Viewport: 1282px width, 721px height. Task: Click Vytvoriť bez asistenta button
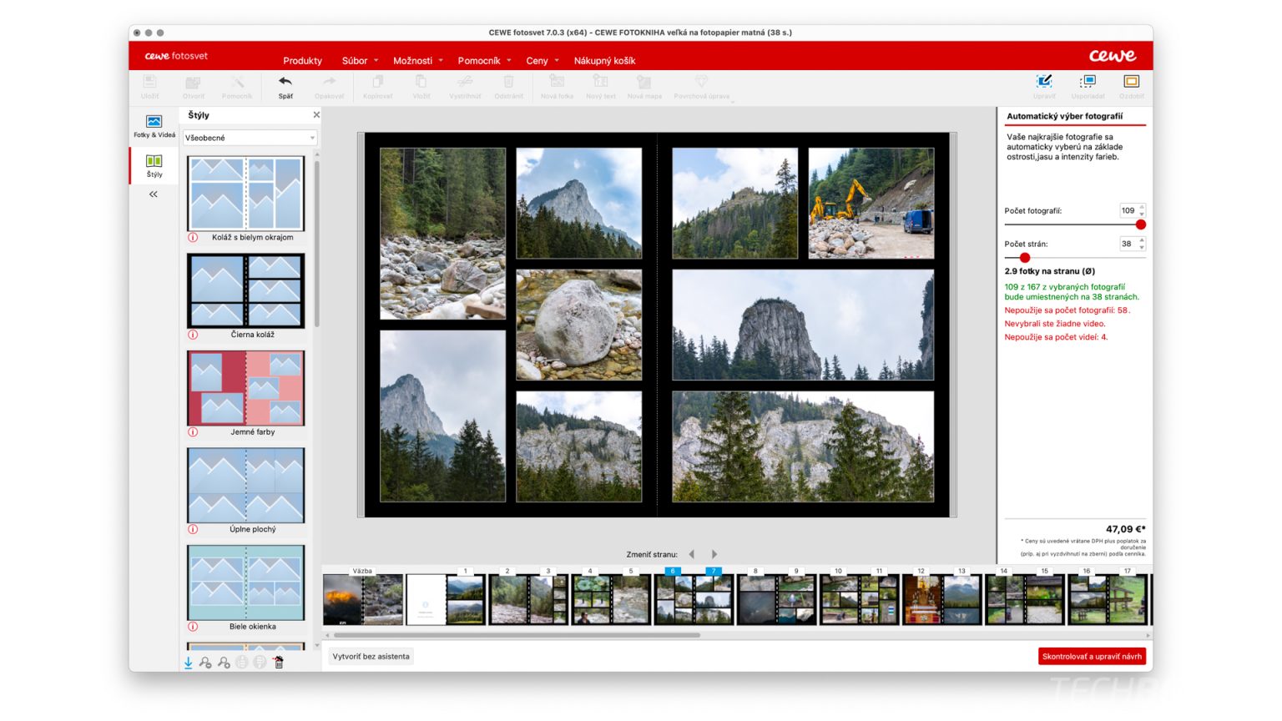[x=371, y=657]
